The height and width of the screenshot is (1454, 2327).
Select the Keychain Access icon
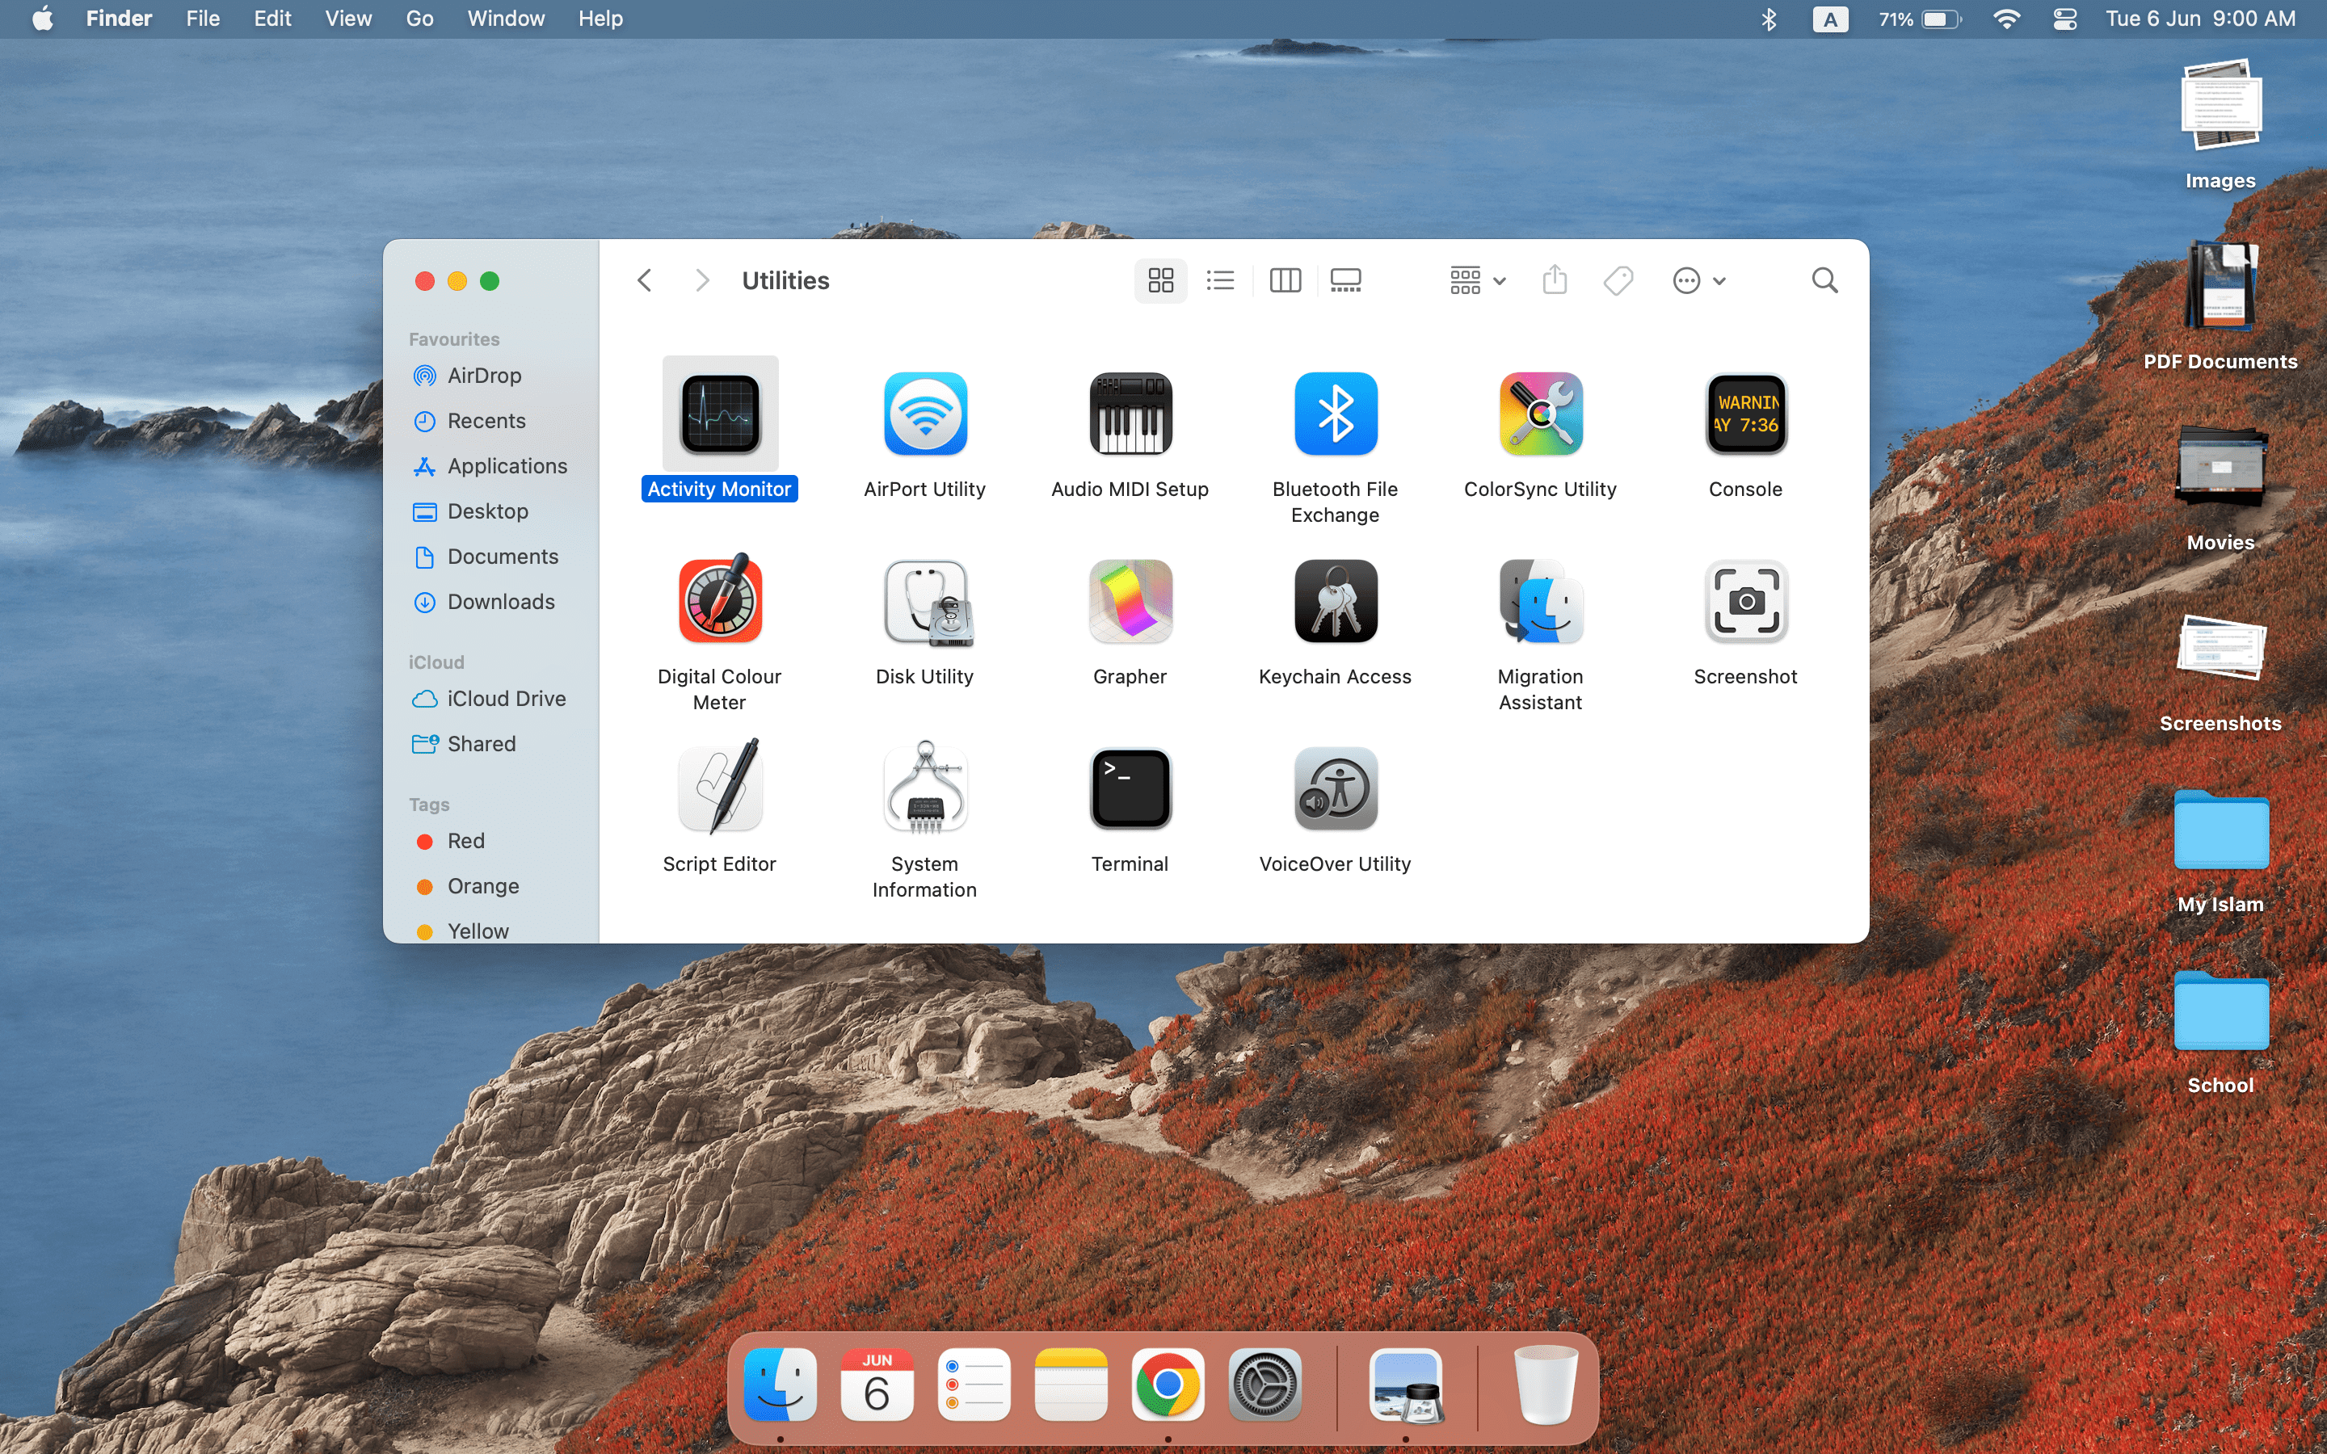[1335, 602]
